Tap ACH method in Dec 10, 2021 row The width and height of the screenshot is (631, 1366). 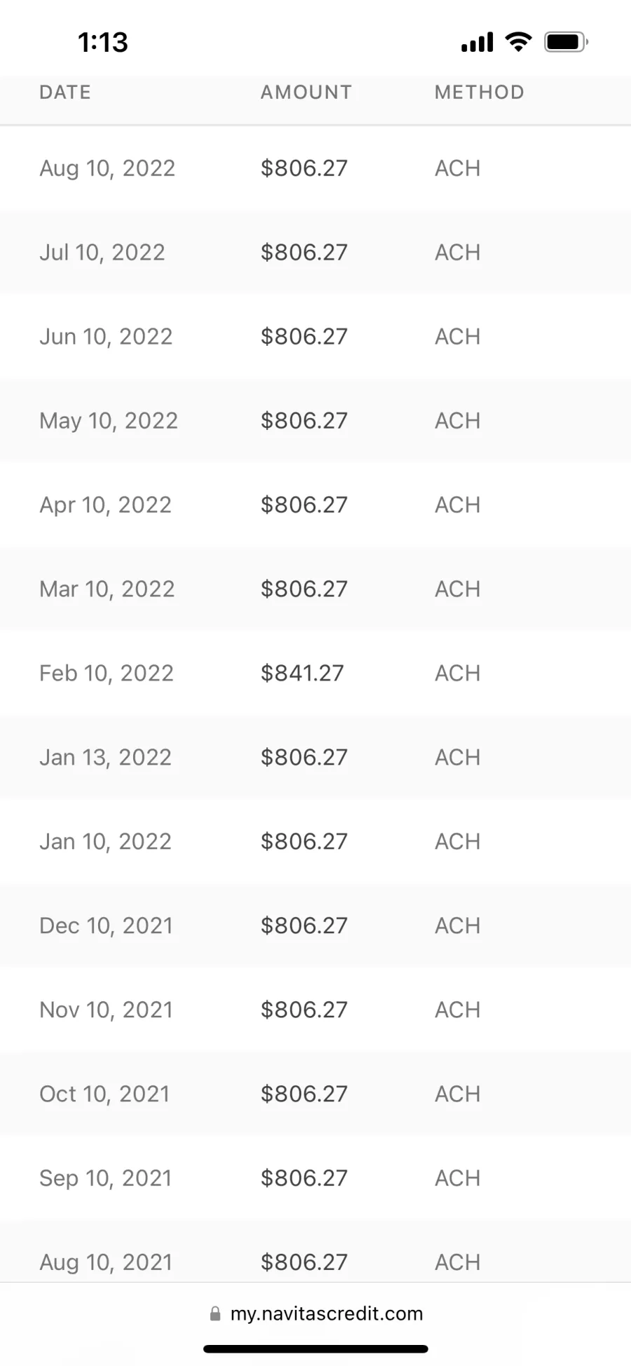coord(458,926)
